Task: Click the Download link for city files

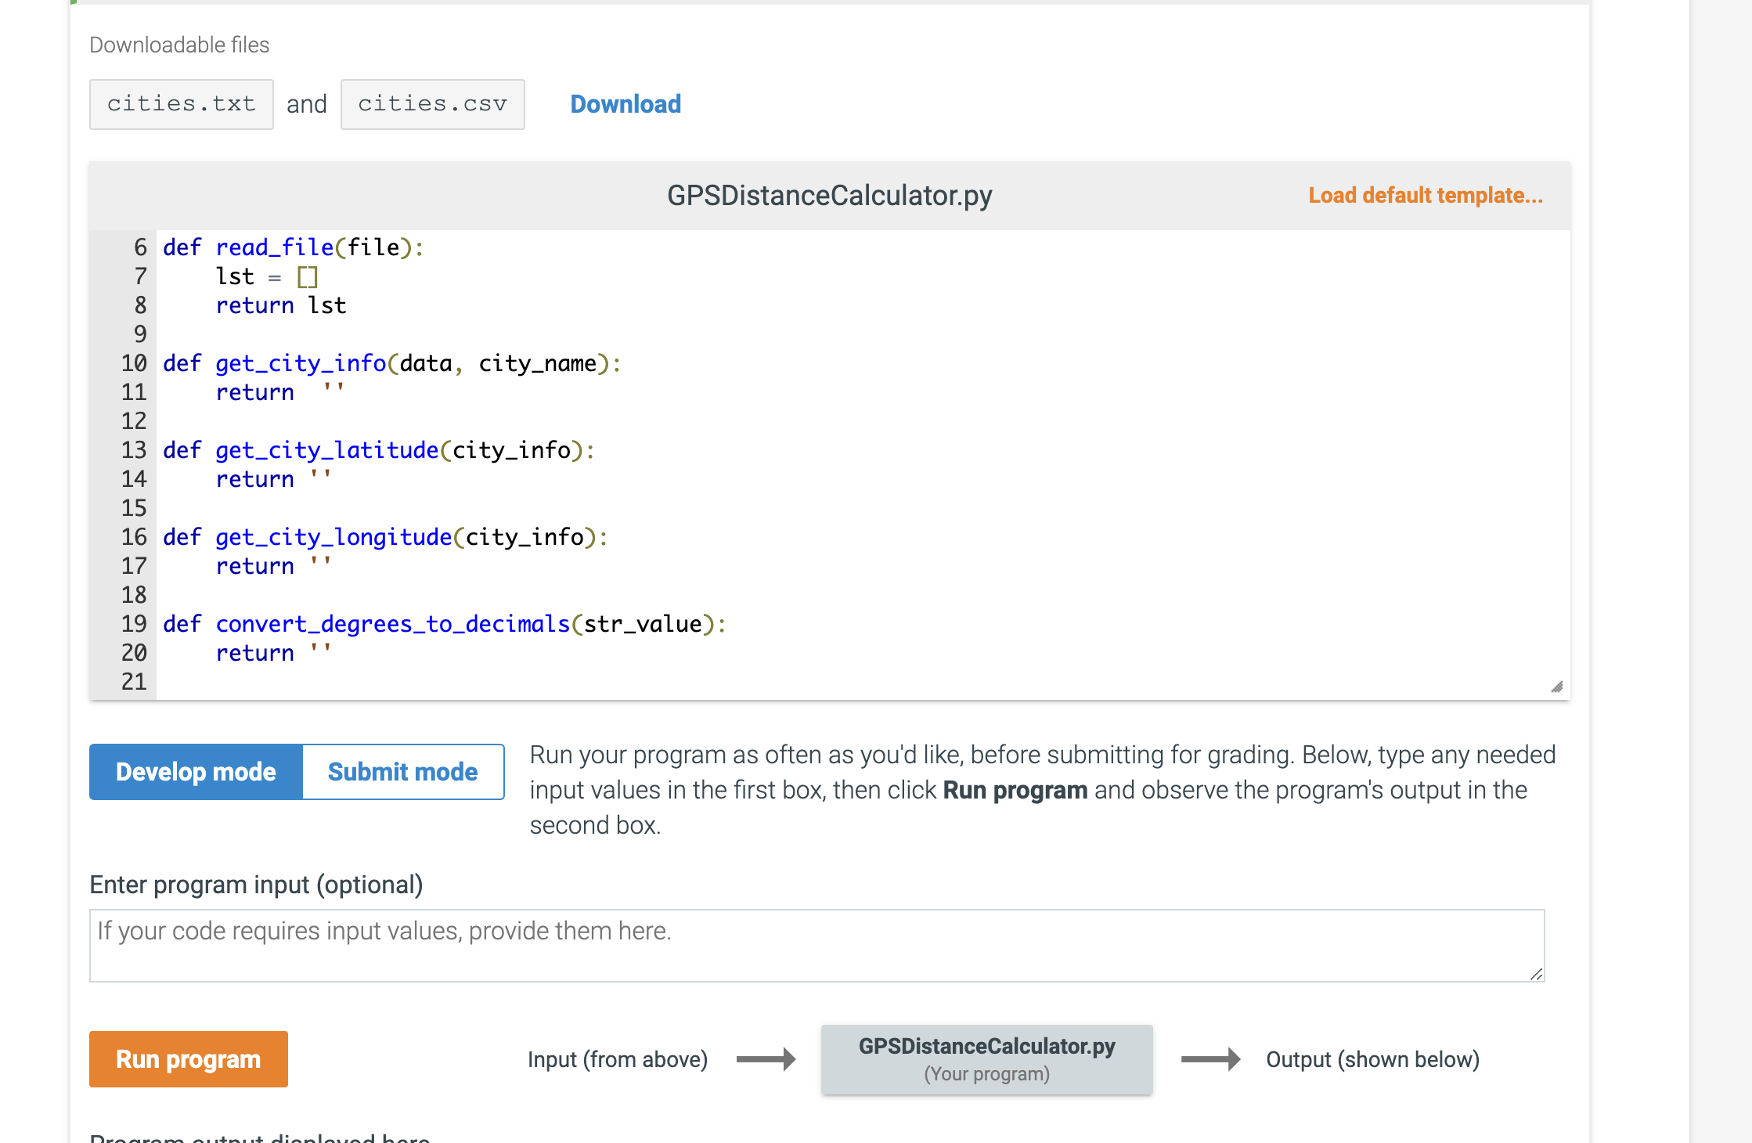Action: 625,104
